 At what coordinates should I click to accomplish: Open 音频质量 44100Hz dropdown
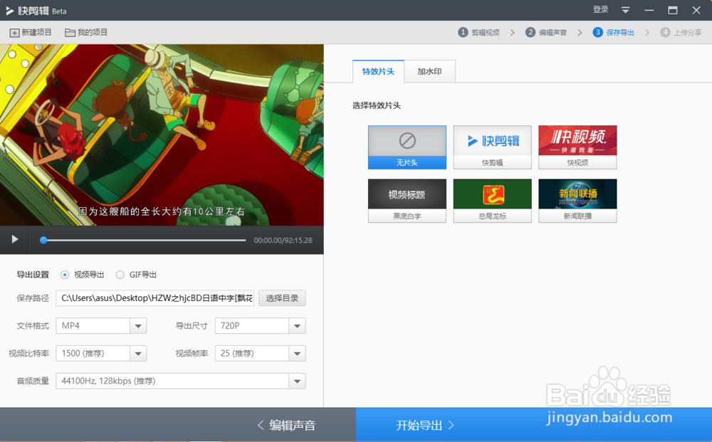(181, 382)
